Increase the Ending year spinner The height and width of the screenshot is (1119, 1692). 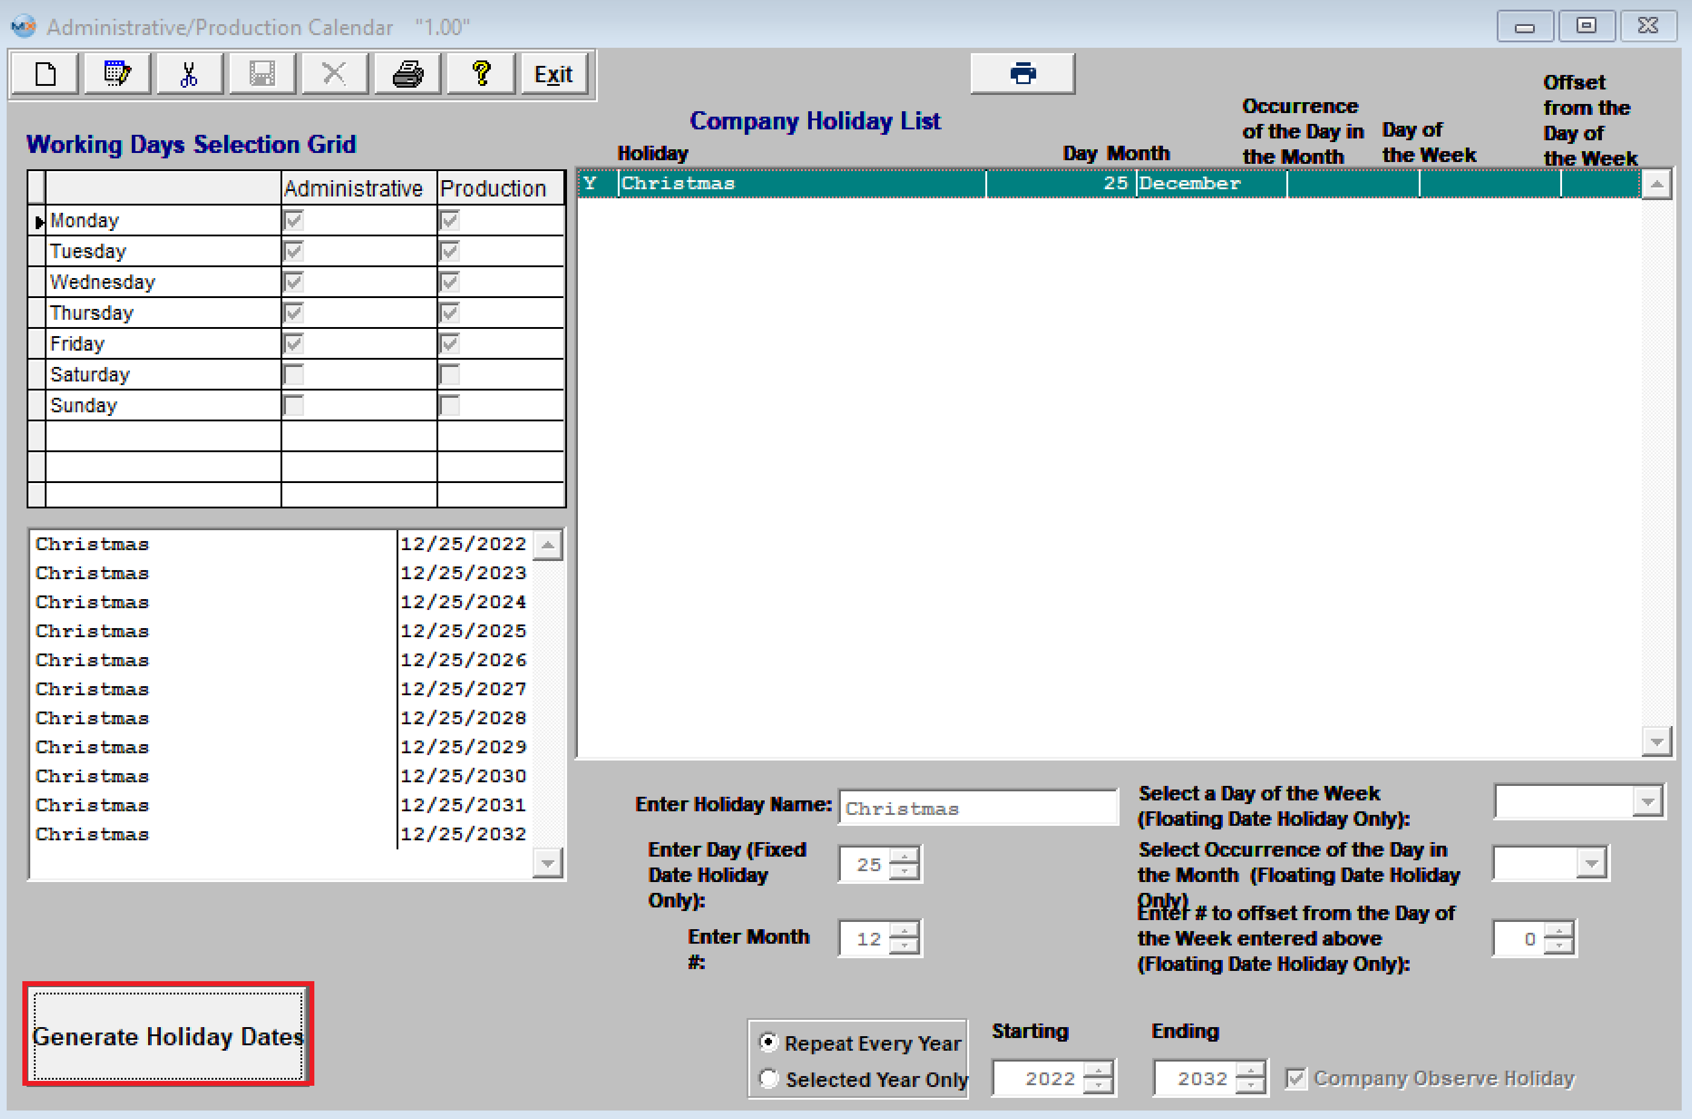coord(1250,1071)
